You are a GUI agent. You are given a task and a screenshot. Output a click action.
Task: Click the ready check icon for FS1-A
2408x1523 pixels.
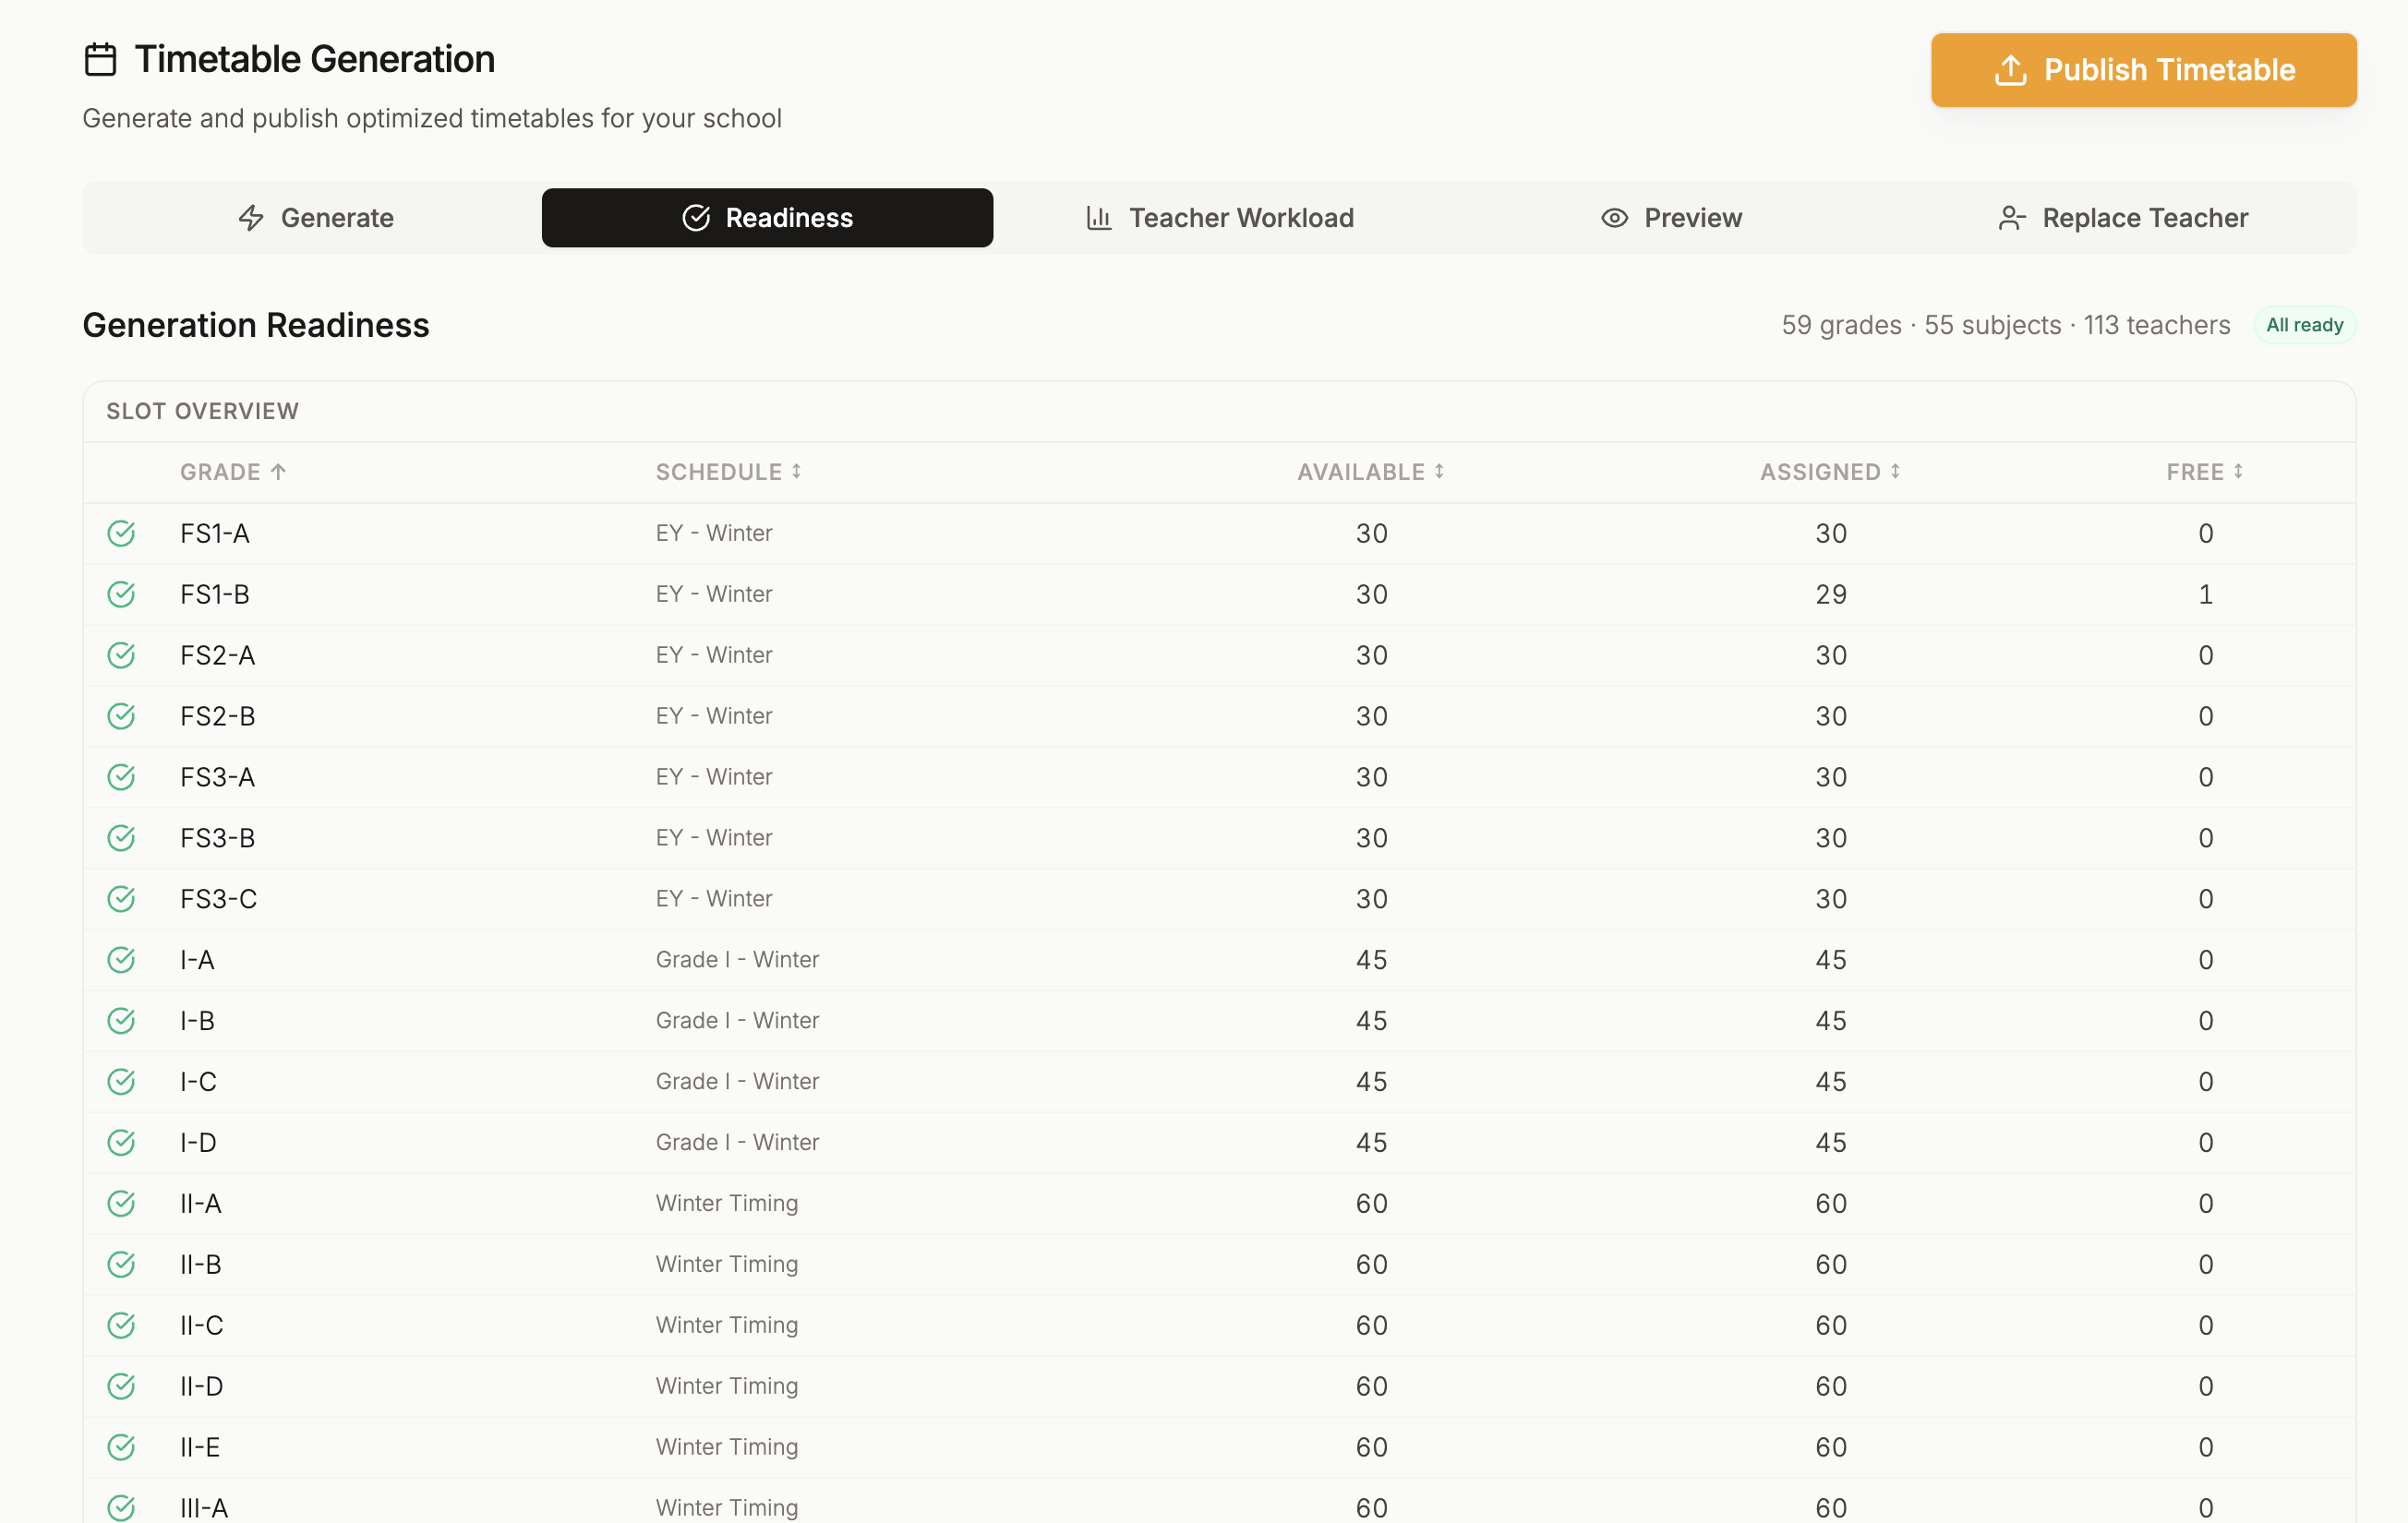(121, 534)
